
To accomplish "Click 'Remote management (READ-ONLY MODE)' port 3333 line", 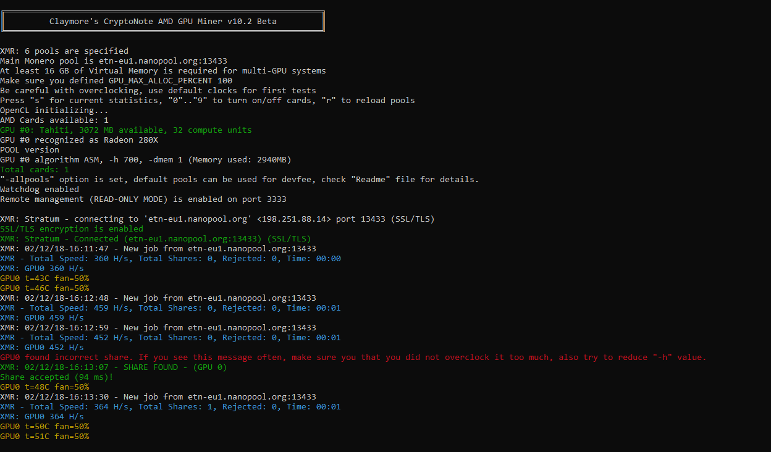I will pyautogui.click(x=143, y=199).
